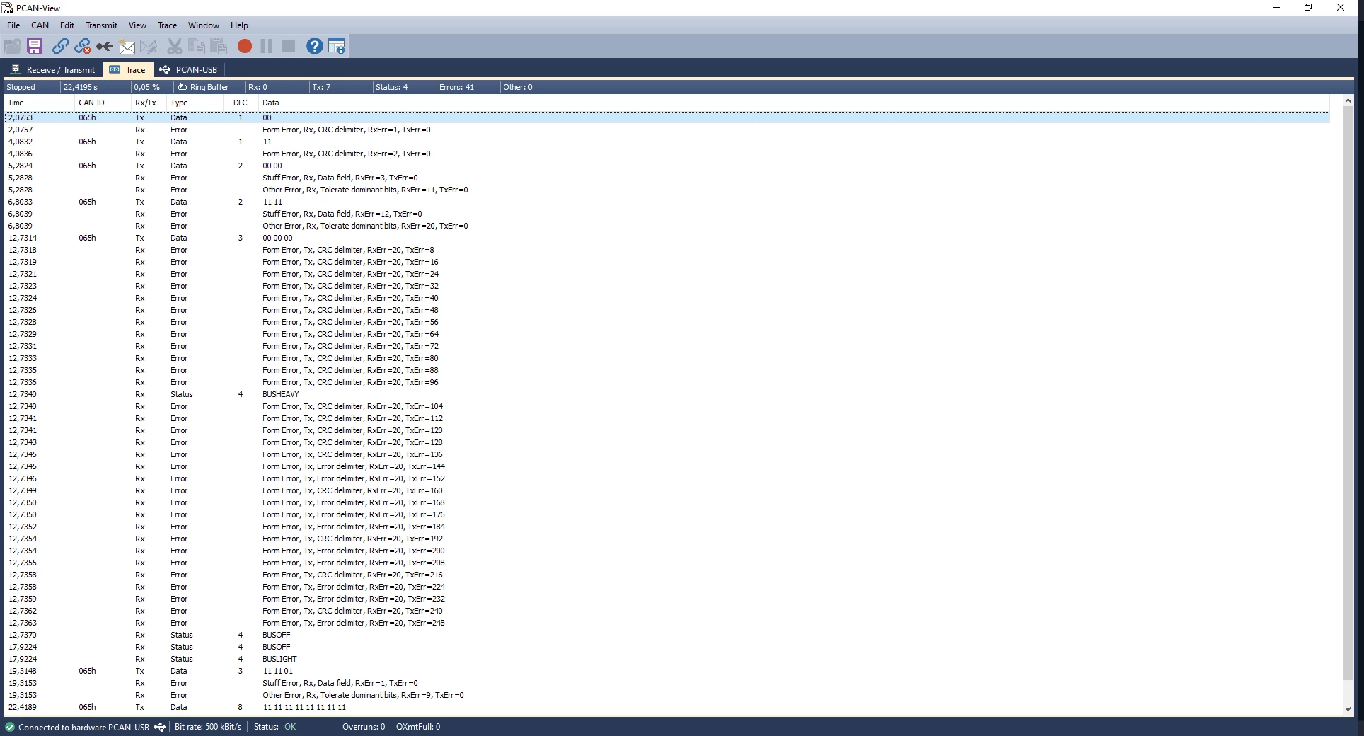Select the last row with eight data bytes
The width and height of the screenshot is (1364, 736).
point(666,707)
